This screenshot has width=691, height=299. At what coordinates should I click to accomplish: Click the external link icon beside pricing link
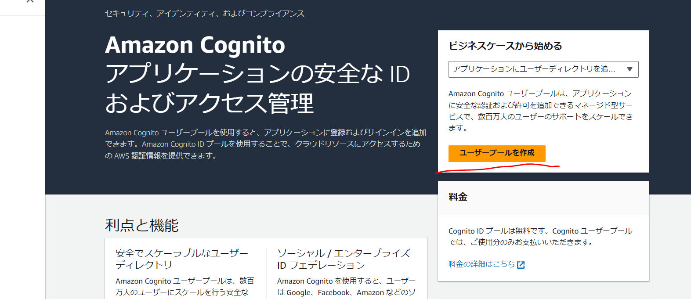521,265
